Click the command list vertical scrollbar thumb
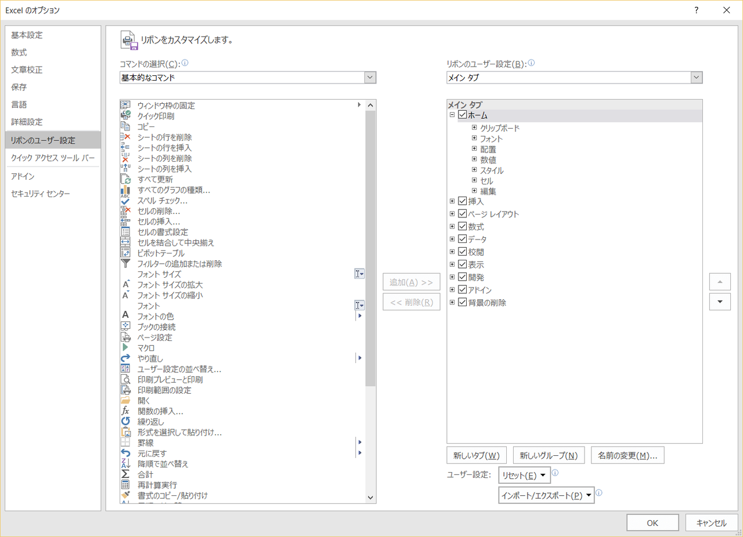The image size is (743, 537). coord(370,248)
